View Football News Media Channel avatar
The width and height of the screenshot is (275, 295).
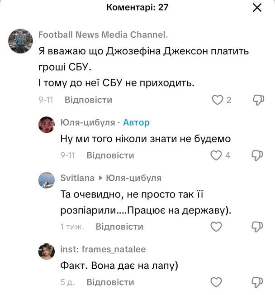[x=20, y=41]
